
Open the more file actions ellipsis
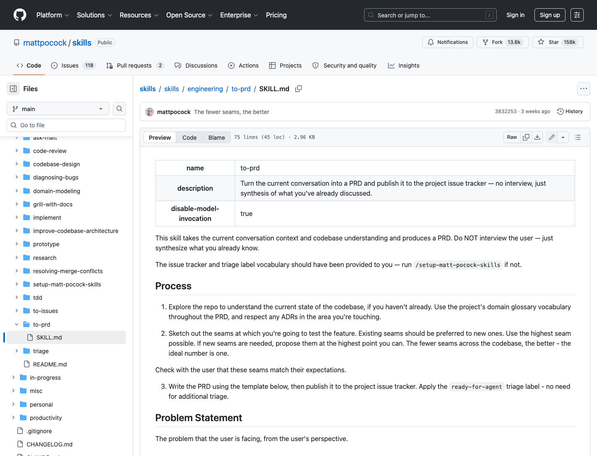(584, 89)
